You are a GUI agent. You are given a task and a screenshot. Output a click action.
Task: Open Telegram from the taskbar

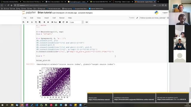61,105
